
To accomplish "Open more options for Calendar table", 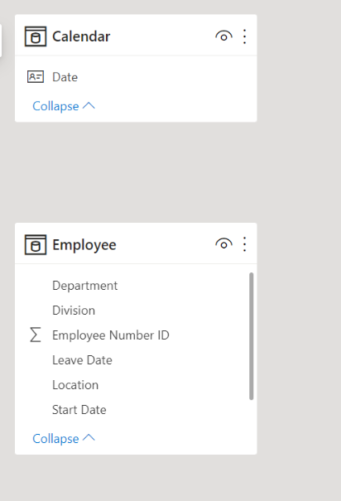I will (x=244, y=36).
